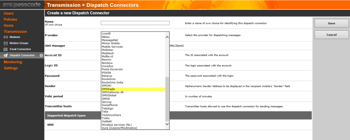The width and height of the screenshot is (350, 140).
Task: Select the highlighted SMSEagle provider
Action: 133,89
